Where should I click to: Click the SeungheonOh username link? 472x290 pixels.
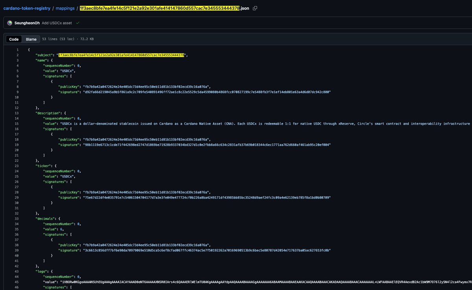[27, 23]
